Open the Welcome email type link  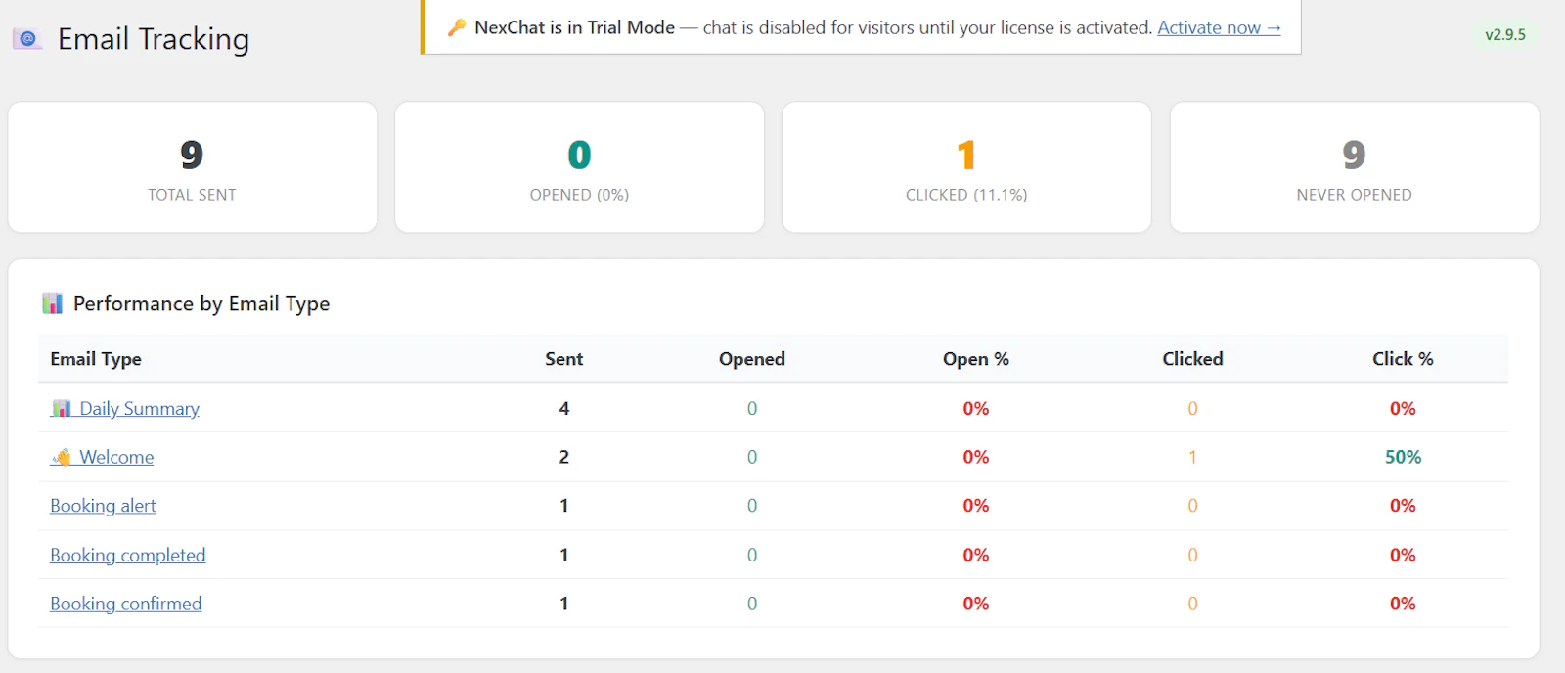(116, 457)
